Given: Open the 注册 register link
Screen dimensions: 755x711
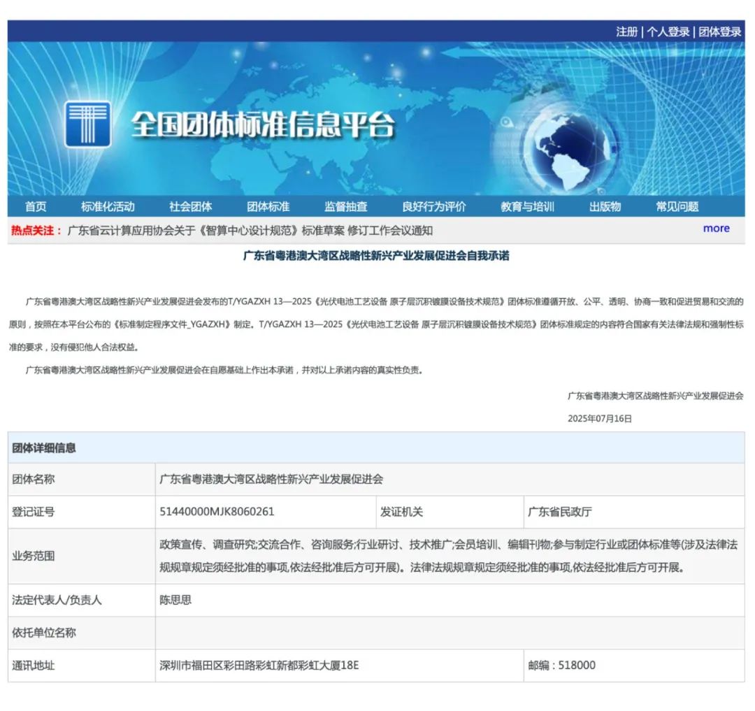Looking at the screenshot, I should click(x=626, y=31).
